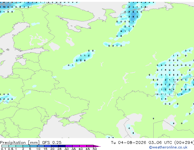
Task: Click the 10–15 mm legend swatch
Action: [41, 146]
